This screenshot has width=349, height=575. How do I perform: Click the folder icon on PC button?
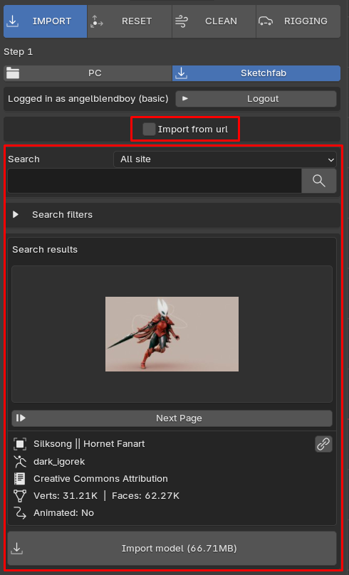tap(13, 73)
